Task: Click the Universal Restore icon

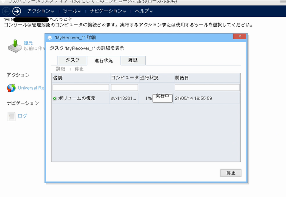Action: (11, 88)
